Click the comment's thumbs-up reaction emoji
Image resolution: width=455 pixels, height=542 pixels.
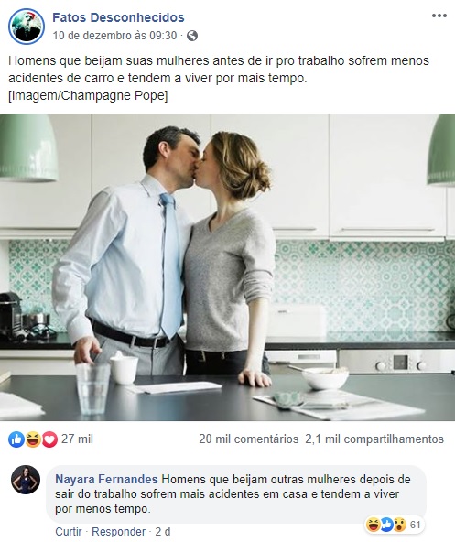387,525
